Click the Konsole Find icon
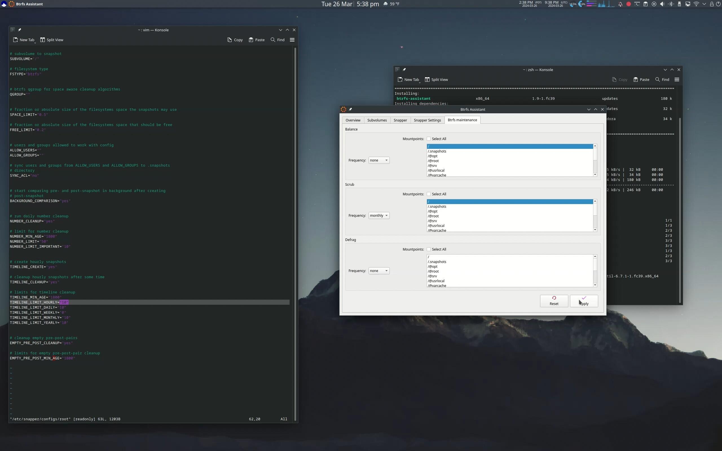 coord(272,39)
